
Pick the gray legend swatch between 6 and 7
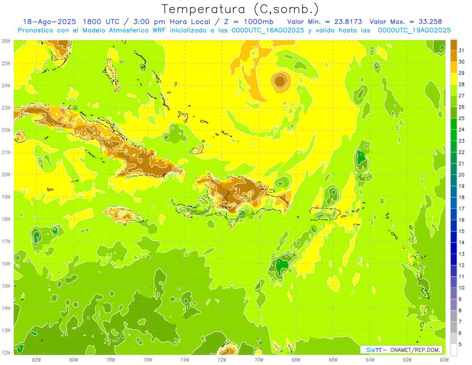point(454,327)
